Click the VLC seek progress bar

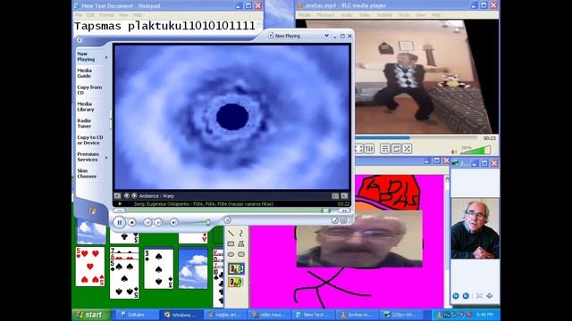416,138
